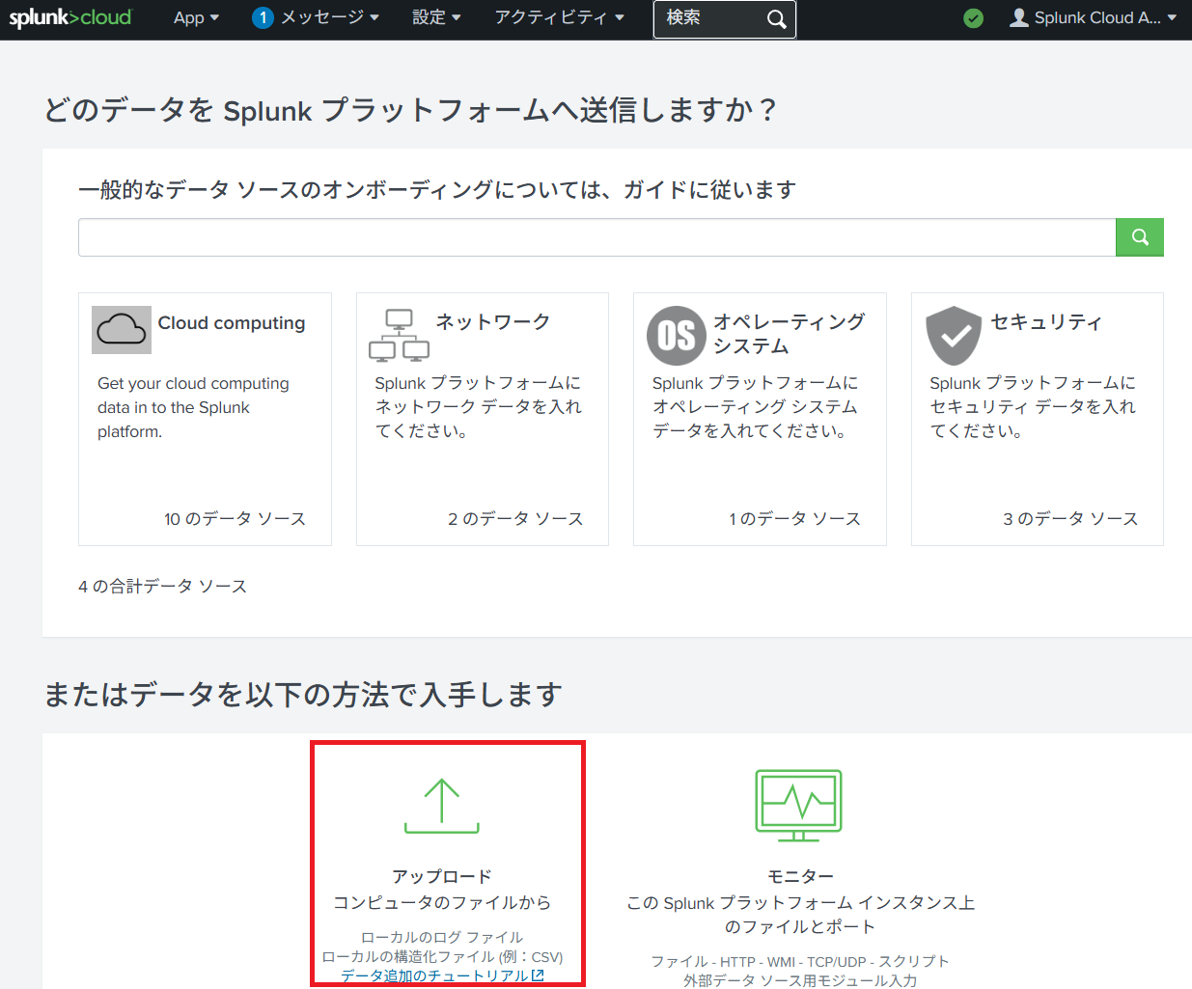Click the green monitor heartbeat icon
Image resolution: width=1192 pixels, height=989 pixels.
coord(798,805)
